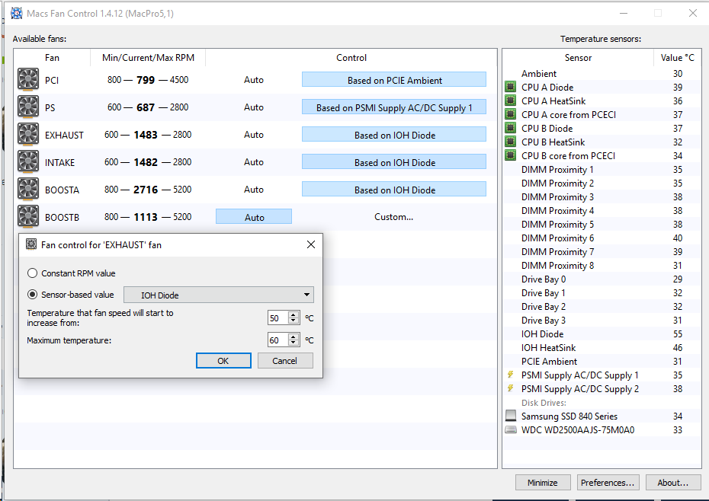The width and height of the screenshot is (709, 501).
Task: Click the PCI fan icon
Action: (28, 79)
